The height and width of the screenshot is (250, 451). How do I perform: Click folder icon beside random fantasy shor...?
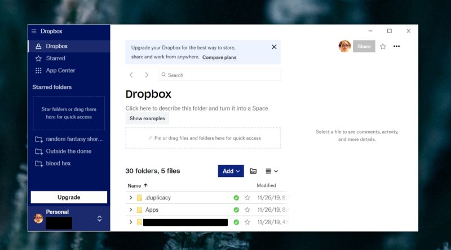click(39, 139)
